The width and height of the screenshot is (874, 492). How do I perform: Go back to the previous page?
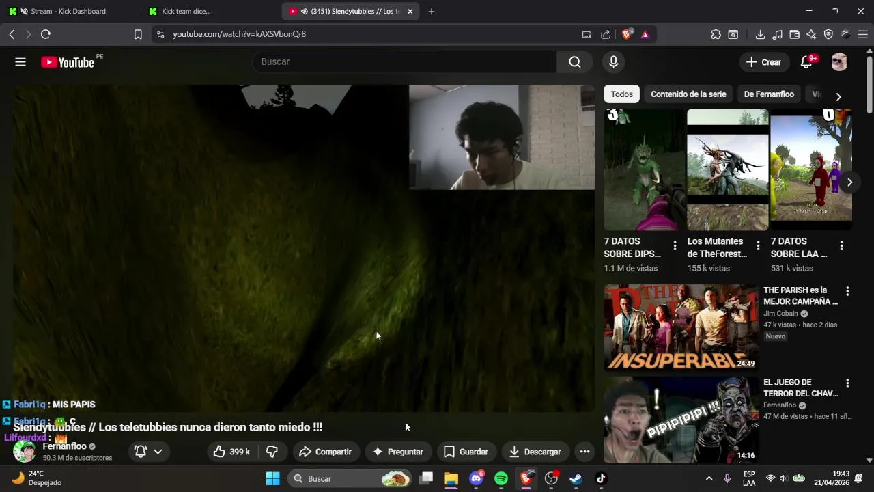pos(12,34)
